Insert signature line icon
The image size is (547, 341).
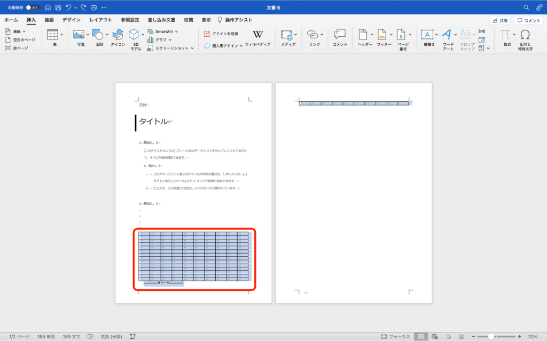(482, 31)
